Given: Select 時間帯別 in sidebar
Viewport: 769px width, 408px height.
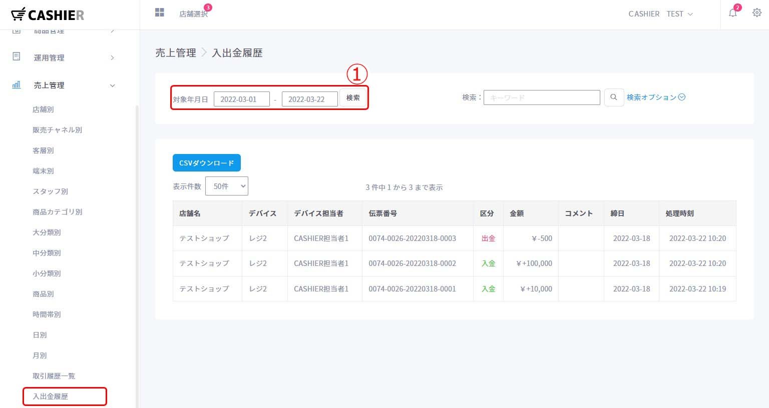Looking at the screenshot, I should (47, 314).
